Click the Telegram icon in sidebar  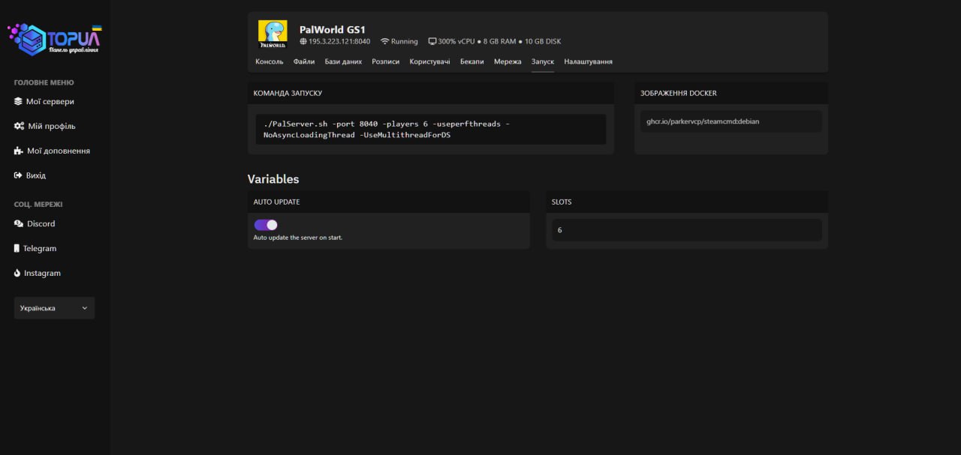pyautogui.click(x=17, y=248)
